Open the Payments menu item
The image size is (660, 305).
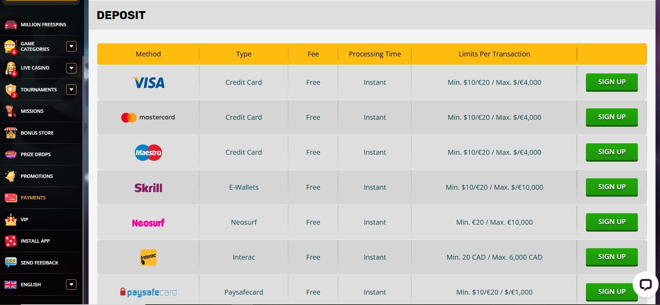pos(33,198)
